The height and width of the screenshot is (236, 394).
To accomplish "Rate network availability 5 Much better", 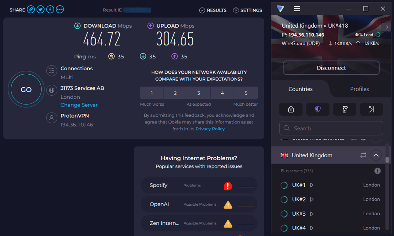I will tap(246, 93).
